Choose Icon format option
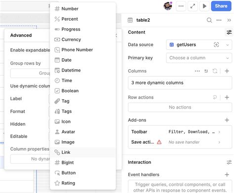 pos(83,121)
